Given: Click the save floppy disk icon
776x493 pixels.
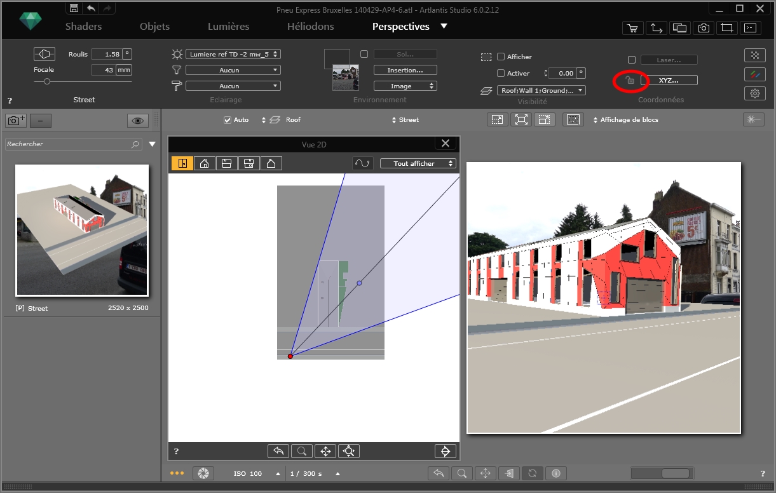Looking at the screenshot, I should 74,8.
